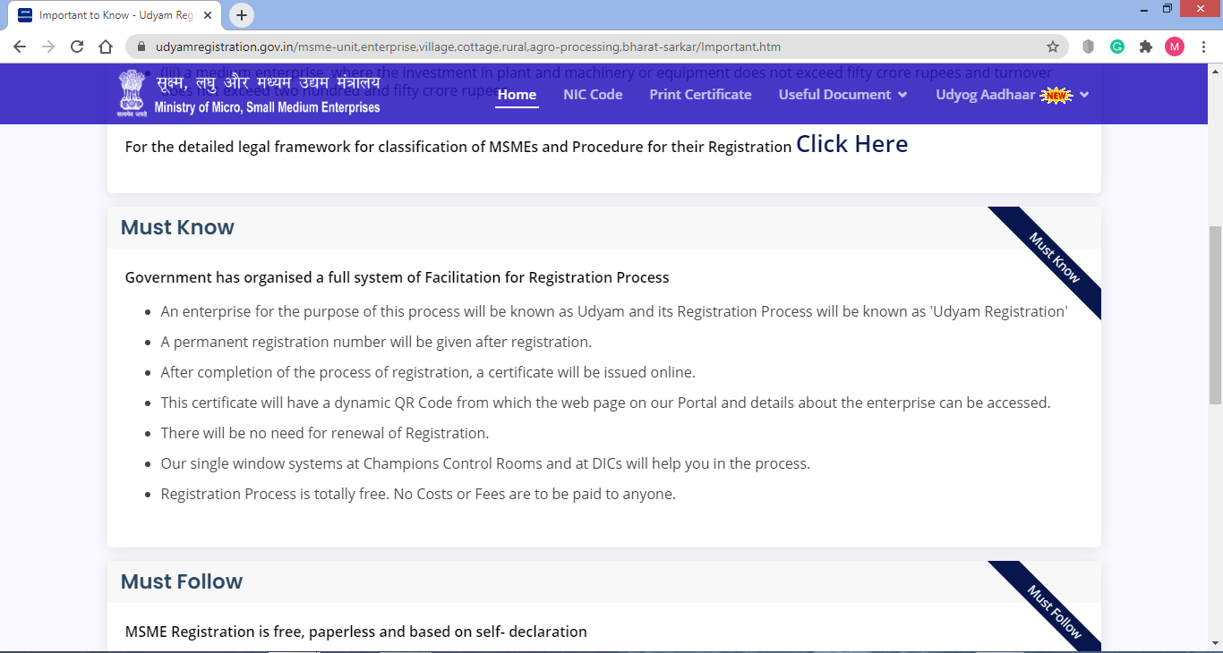
Task: Expand the Useful Document dropdown
Action: (x=835, y=94)
